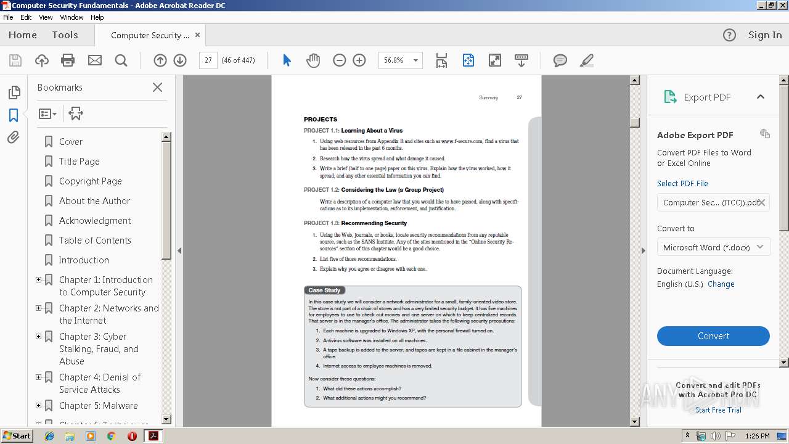Click the fit width scrolling icon
This screenshot has width=789, height=444.
(x=441, y=60)
